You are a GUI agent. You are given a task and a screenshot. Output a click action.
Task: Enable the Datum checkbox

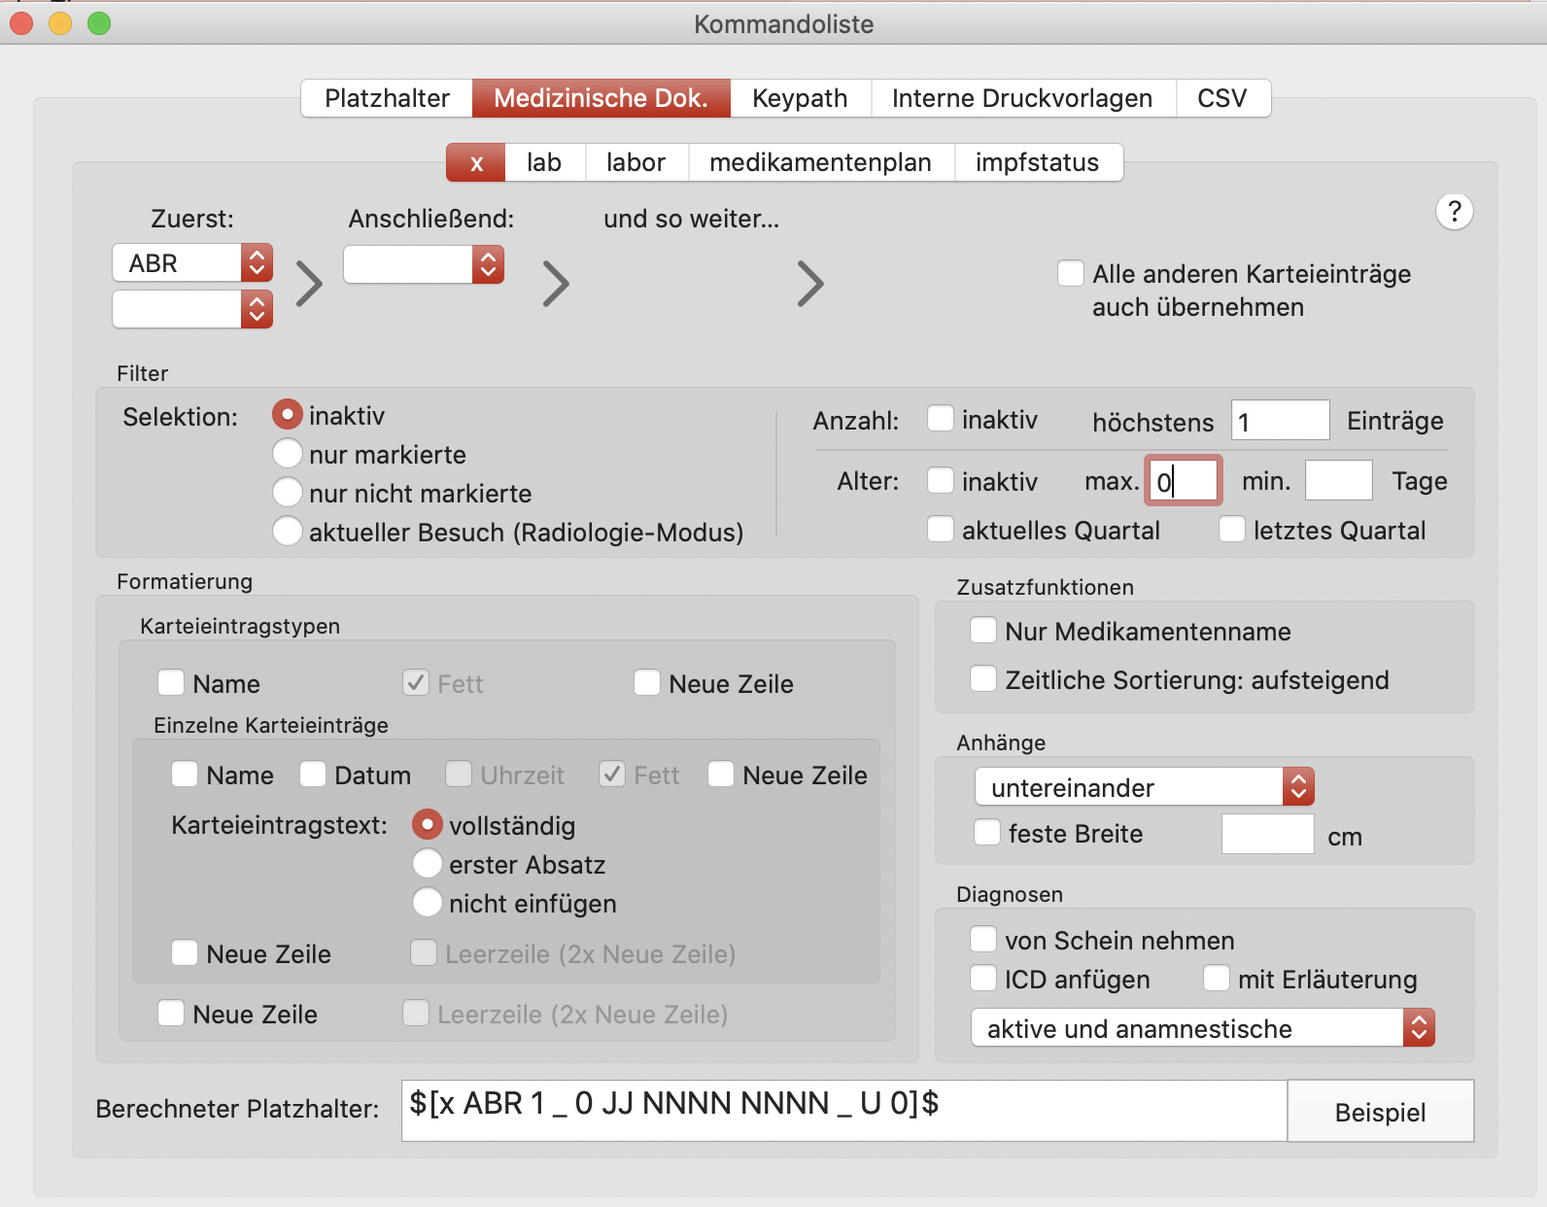[313, 775]
